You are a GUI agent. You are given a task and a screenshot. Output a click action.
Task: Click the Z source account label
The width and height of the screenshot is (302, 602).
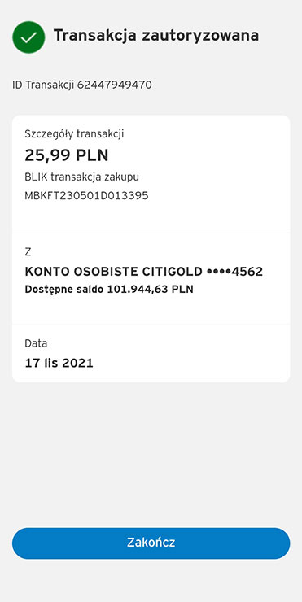click(28, 253)
